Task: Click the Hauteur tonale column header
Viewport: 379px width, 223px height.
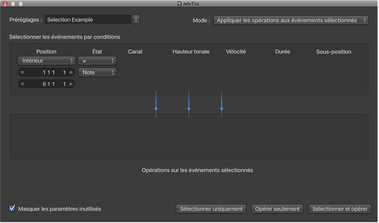Action: 191,52
